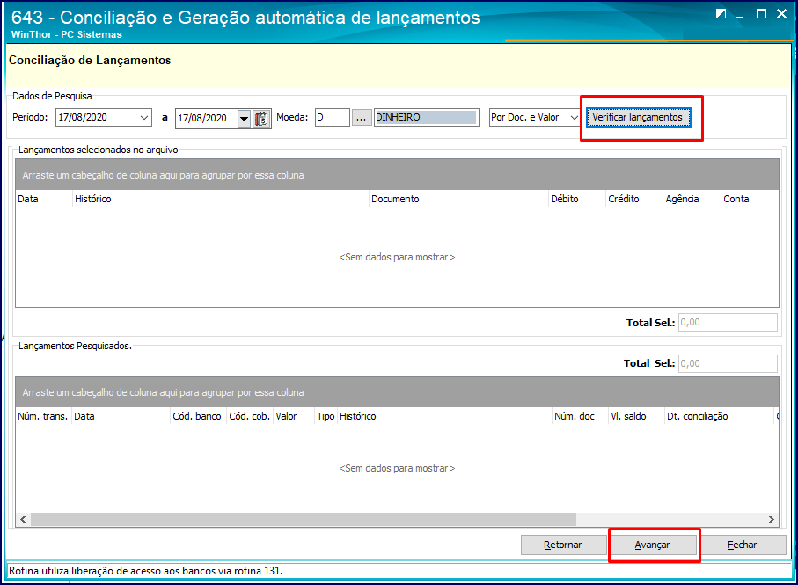
Task: Click Total Sel. field in Lançamentos Pesquisados
Action: (x=728, y=363)
